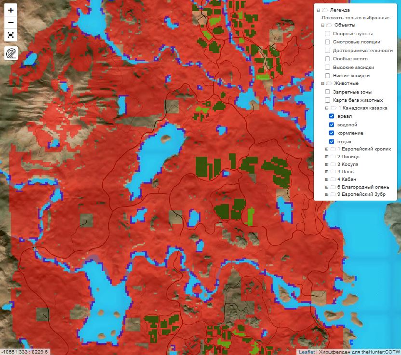Toggle fullscreen map view

point(11,35)
